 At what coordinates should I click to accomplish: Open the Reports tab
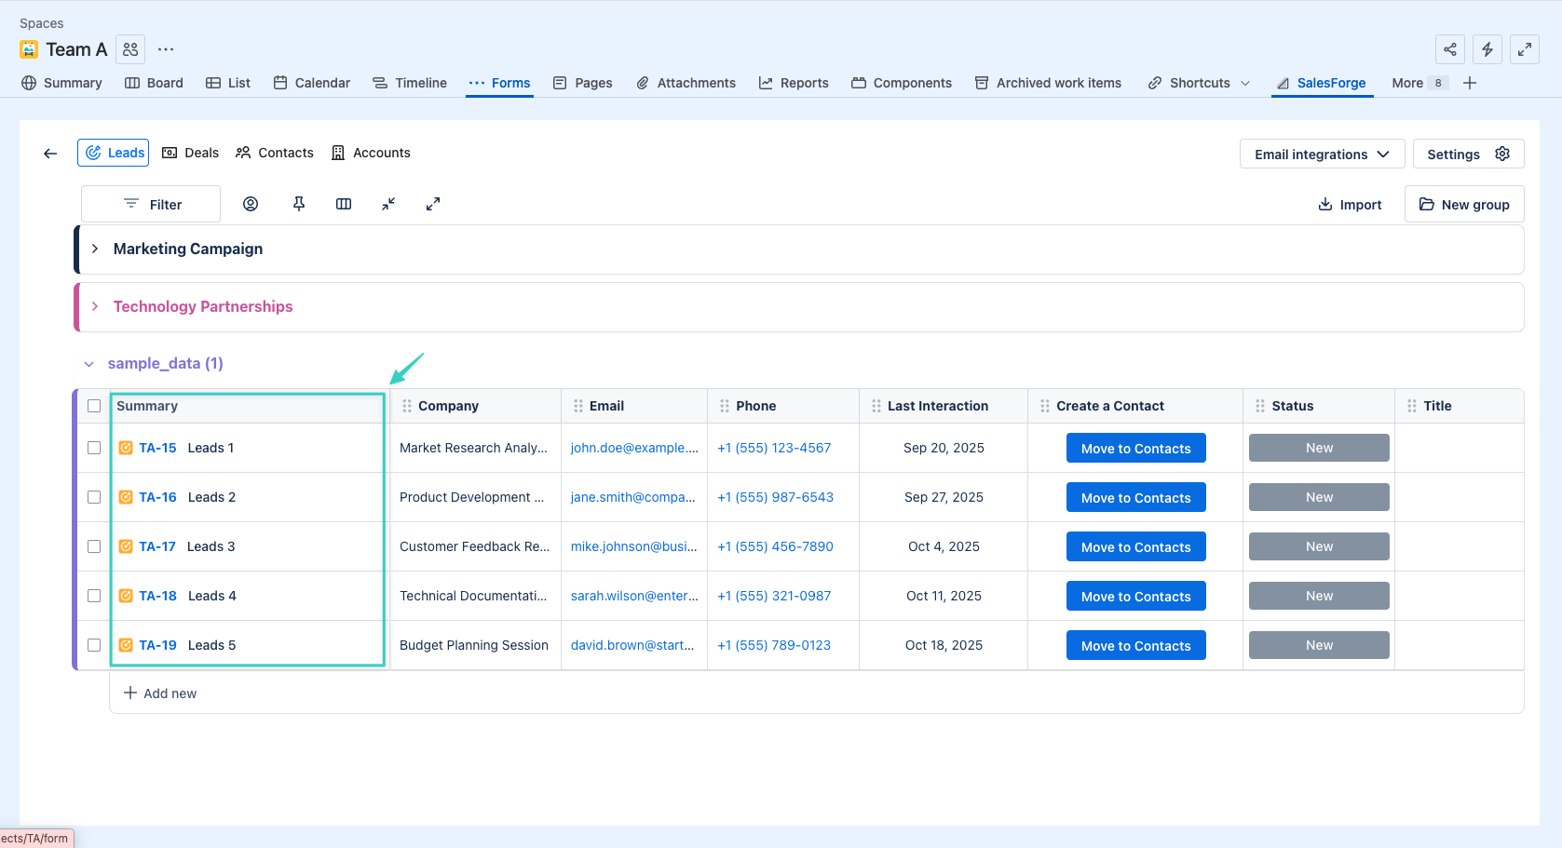[794, 83]
